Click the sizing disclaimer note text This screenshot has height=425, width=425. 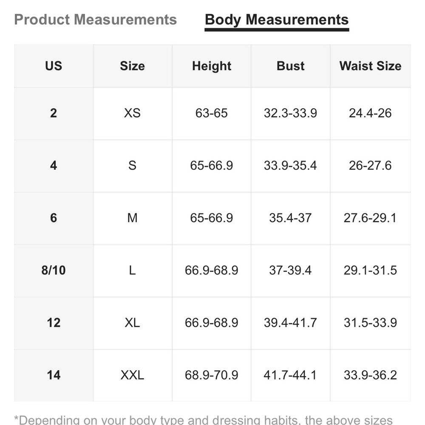click(x=204, y=420)
